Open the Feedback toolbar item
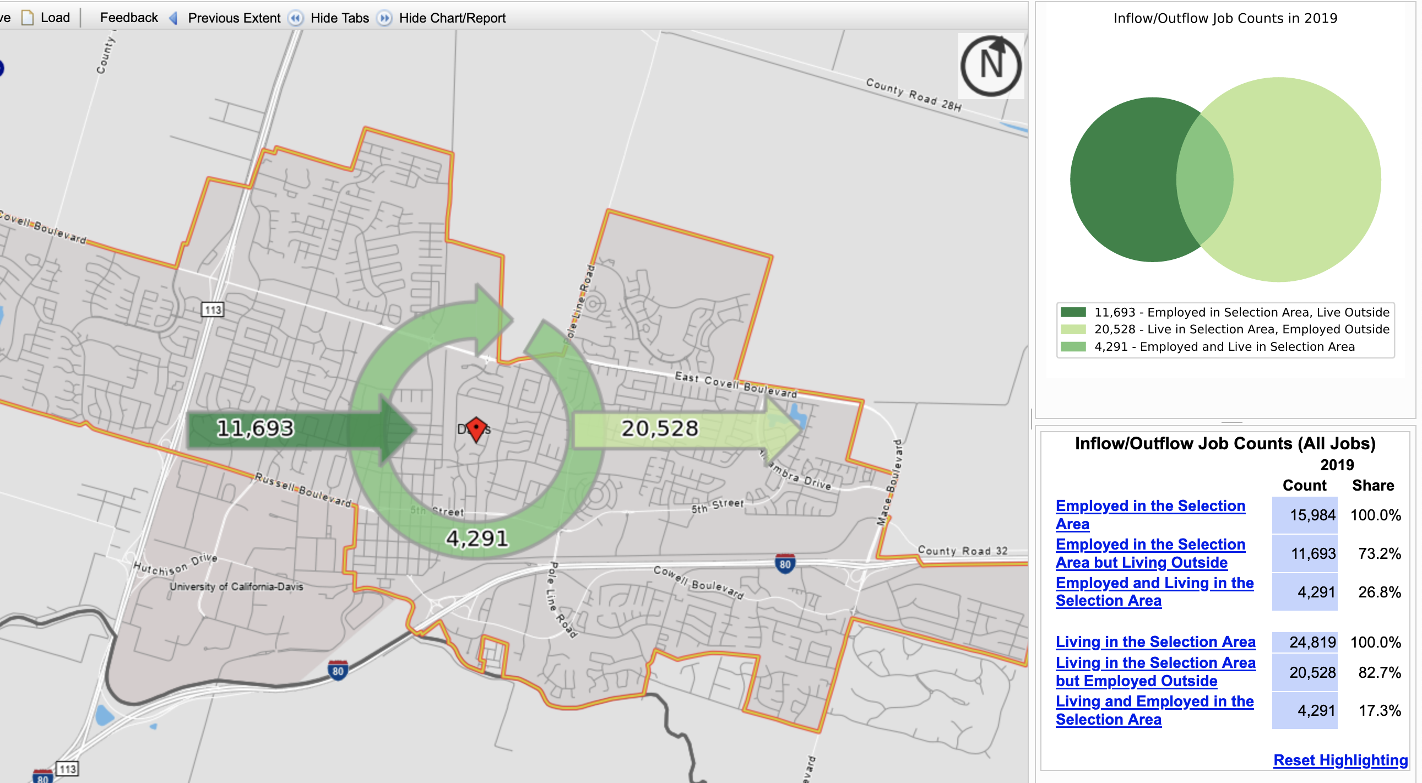Image resolution: width=1422 pixels, height=783 pixels. (x=129, y=18)
